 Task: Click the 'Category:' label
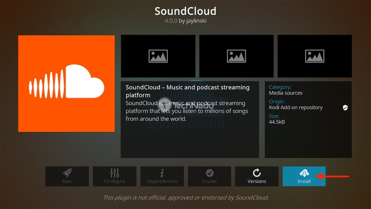click(280, 87)
